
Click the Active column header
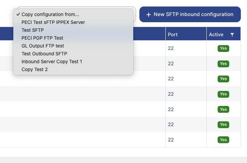pos(216,35)
